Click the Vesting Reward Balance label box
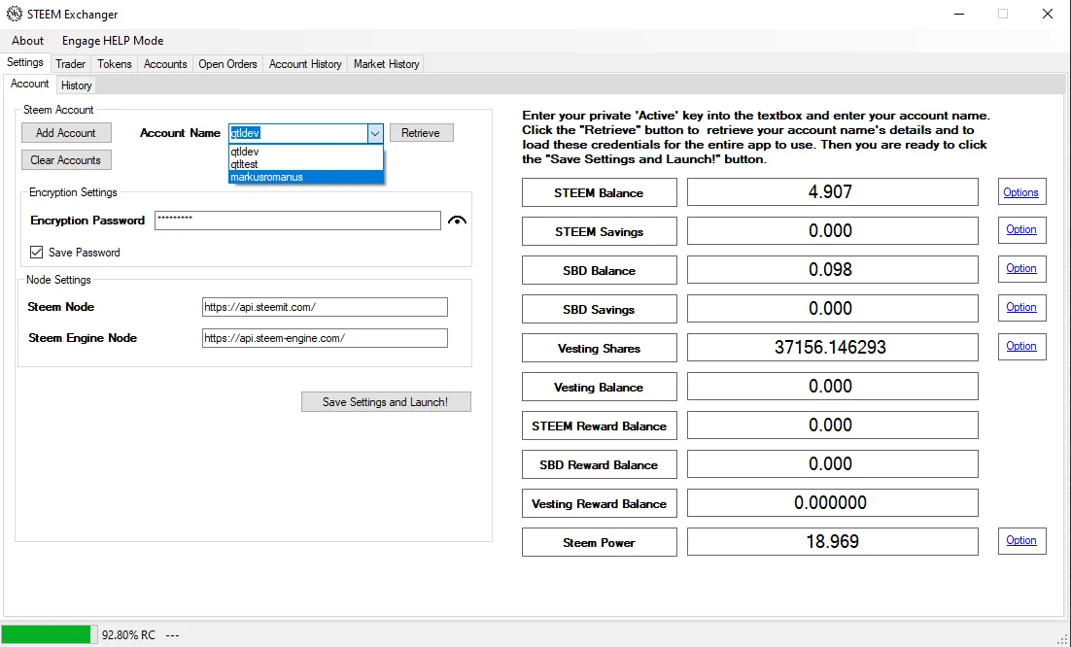This screenshot has height=647, width=1071. coord(599,503)
